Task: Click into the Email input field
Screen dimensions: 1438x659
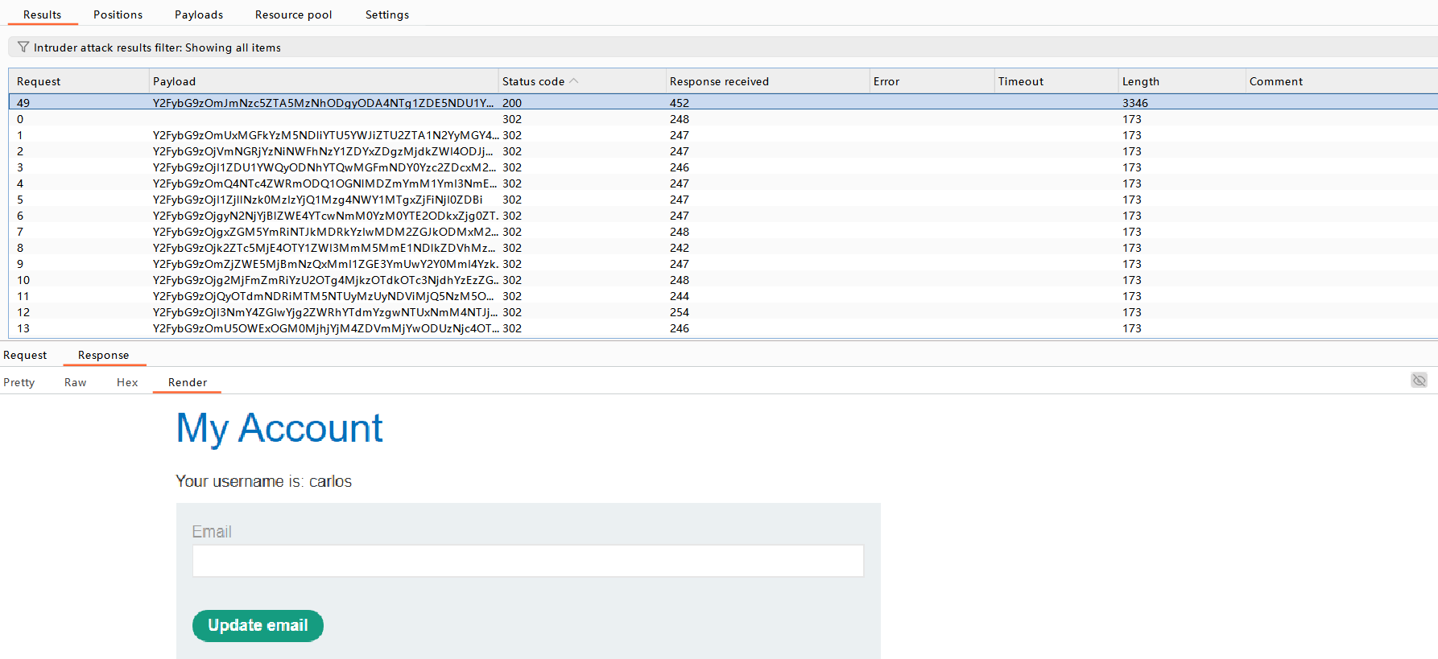Action: (x=527, y=561)
